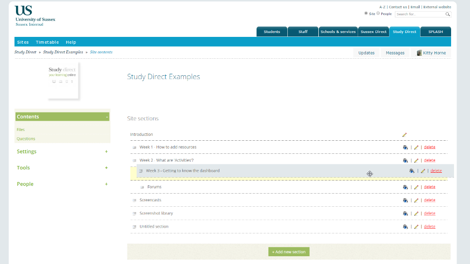Open the Schools & services tab
This screenshot has width=470, height=264.
tap(338, 32)
